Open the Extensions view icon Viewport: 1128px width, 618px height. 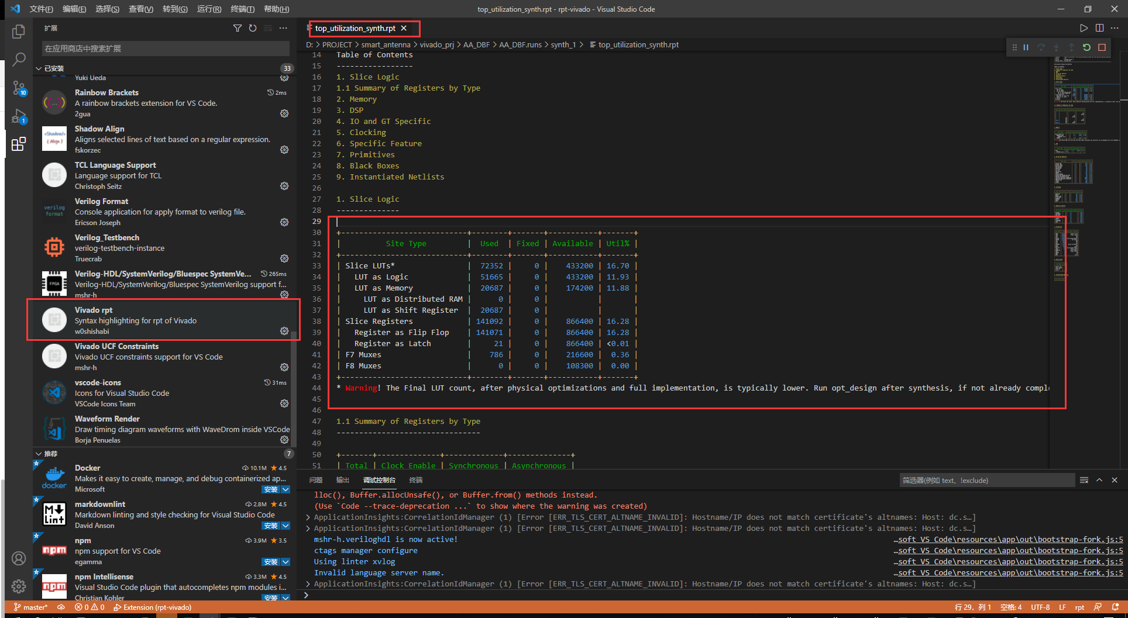(x=19, y=144)
